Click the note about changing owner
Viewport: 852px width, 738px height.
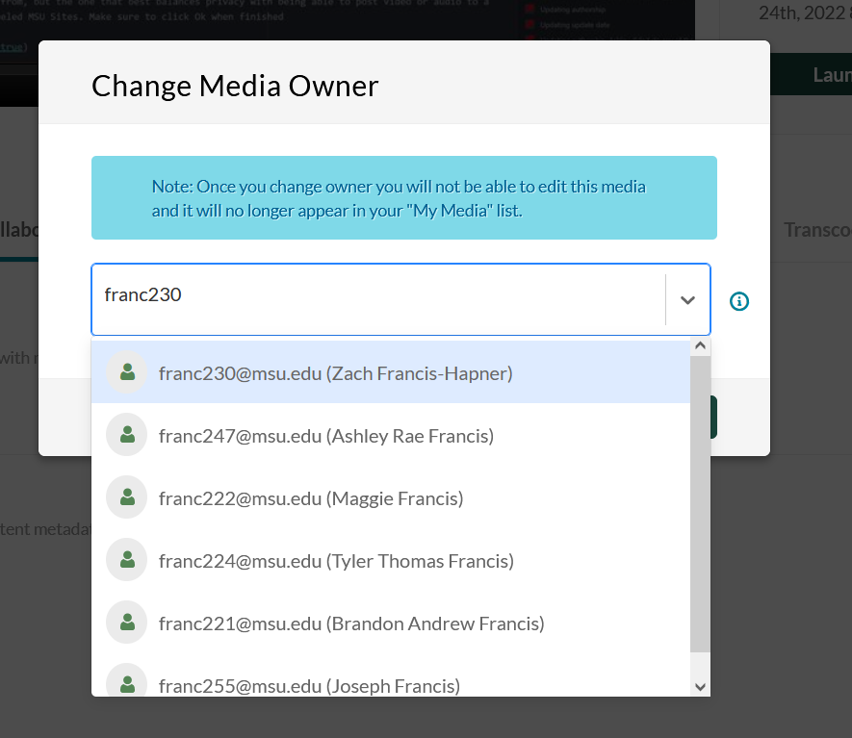[404, 197]
